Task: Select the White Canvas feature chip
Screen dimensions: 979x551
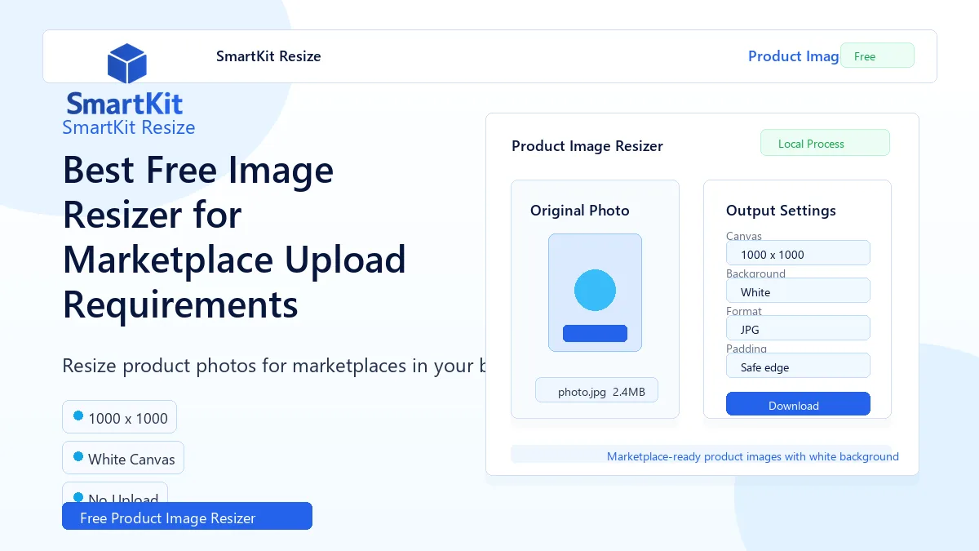Action: pyautogui.click(x=123, y=458)
